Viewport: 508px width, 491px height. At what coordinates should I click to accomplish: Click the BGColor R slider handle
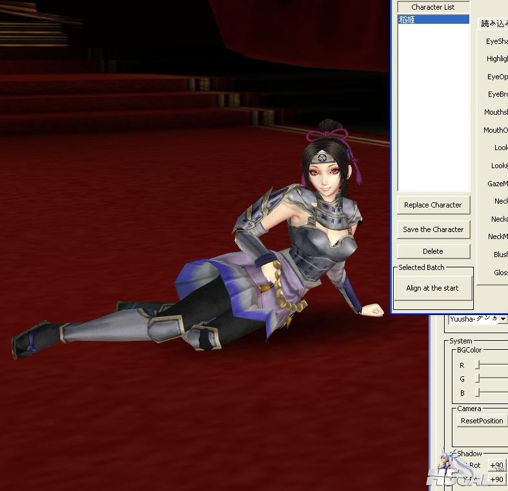(x=478, y=365)
